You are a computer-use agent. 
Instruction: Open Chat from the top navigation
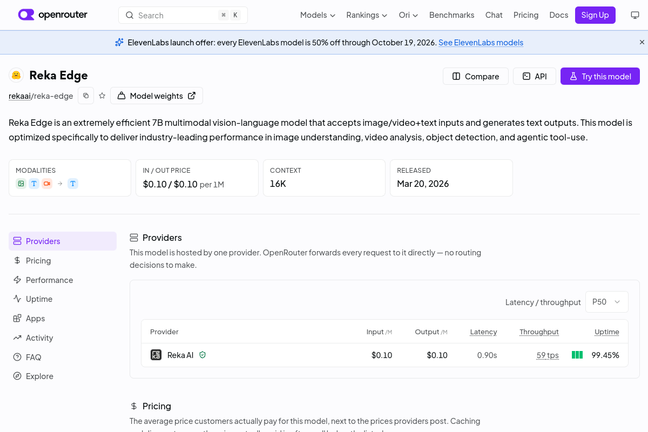(x=494, y=15)
